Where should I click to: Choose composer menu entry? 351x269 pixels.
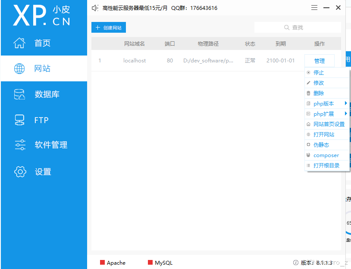[x=327, y=155]
